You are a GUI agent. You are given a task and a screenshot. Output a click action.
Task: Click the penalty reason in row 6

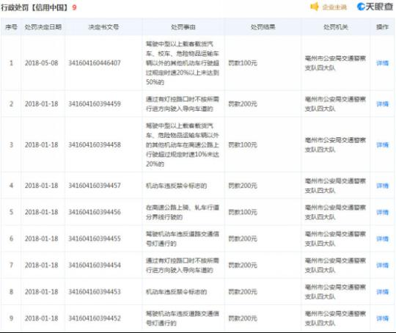coord(183,239)
